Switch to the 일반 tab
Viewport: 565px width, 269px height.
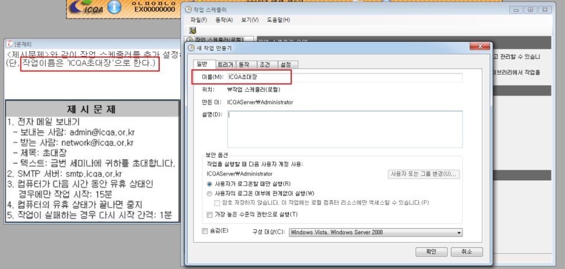coord(204,64)
